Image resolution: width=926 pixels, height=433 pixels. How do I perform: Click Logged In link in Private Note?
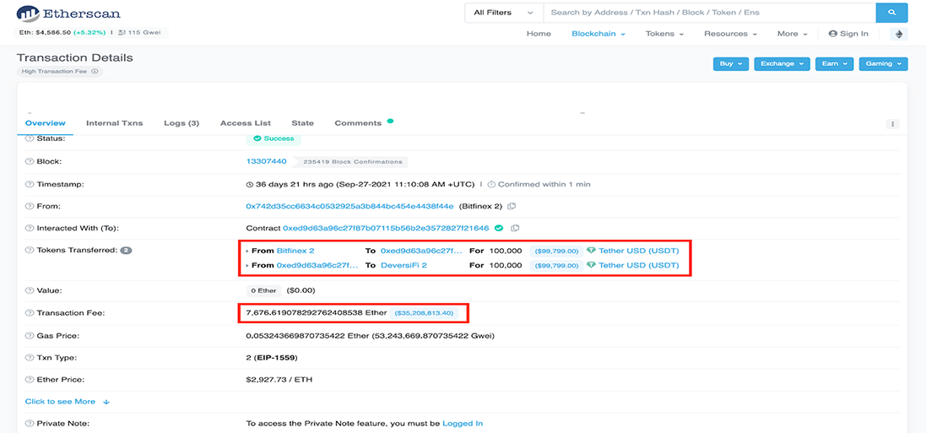coord(463,424)
